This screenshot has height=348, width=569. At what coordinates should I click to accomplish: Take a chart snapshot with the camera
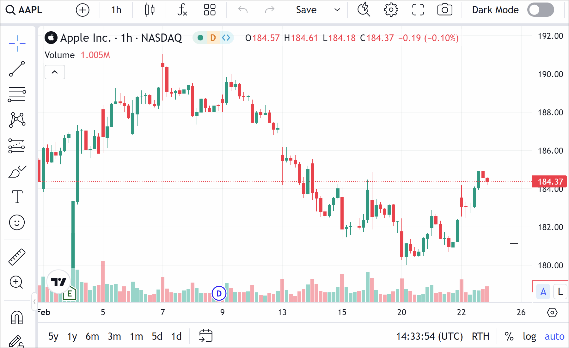coord(444,10)
